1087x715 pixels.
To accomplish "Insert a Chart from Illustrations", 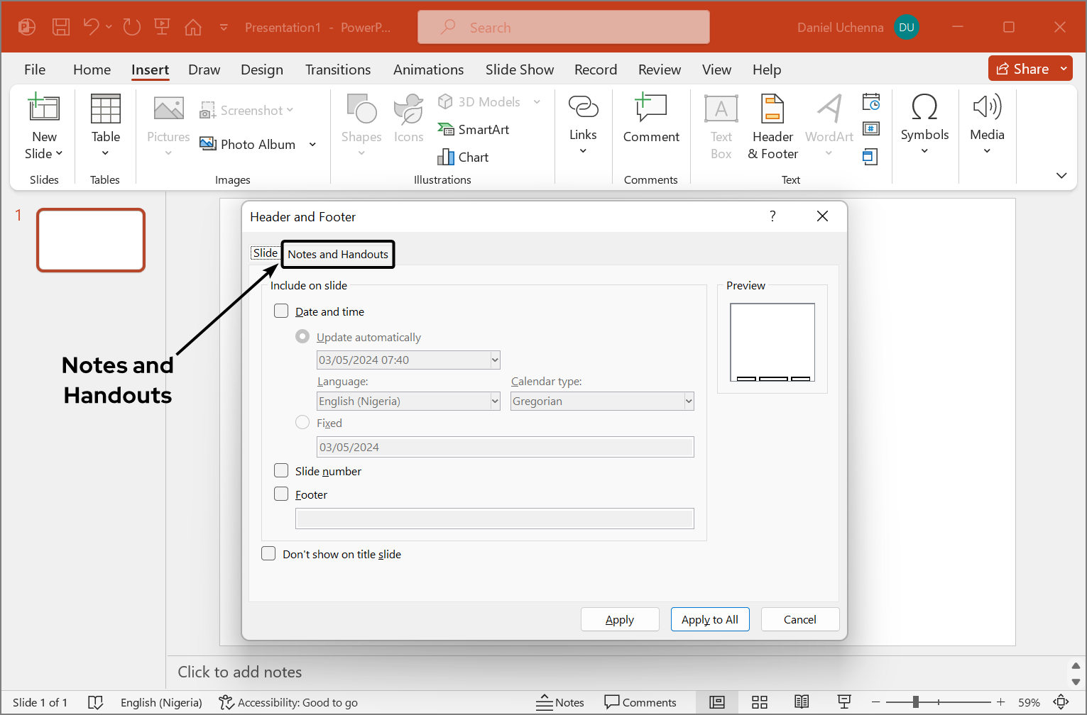I will pos(464,157).
